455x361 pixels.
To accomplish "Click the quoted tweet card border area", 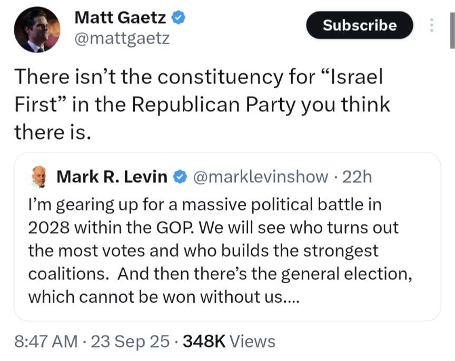I will [x=227, y=237].
